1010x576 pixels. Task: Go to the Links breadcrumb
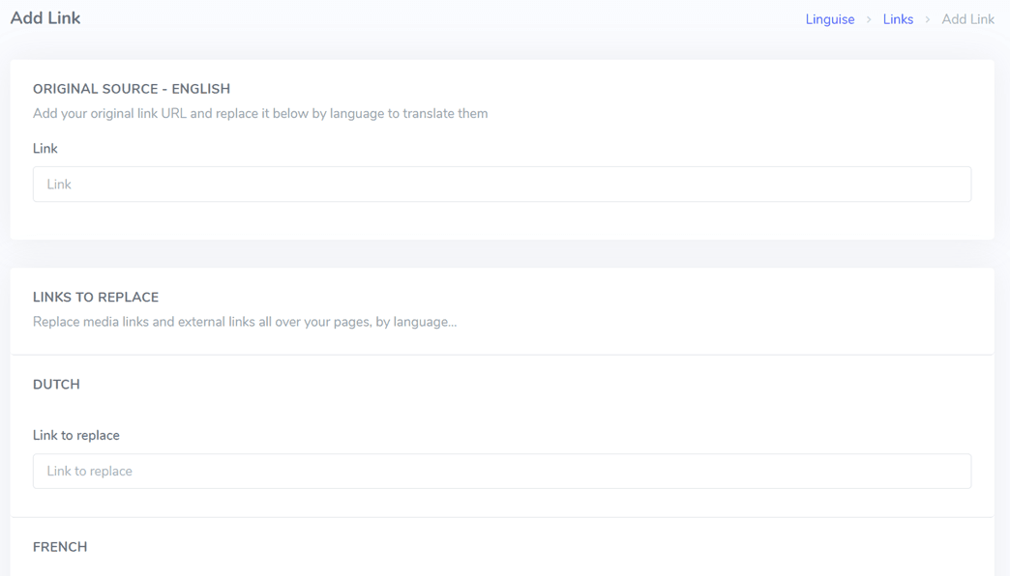pyautogui.click(x=898, y=19)
